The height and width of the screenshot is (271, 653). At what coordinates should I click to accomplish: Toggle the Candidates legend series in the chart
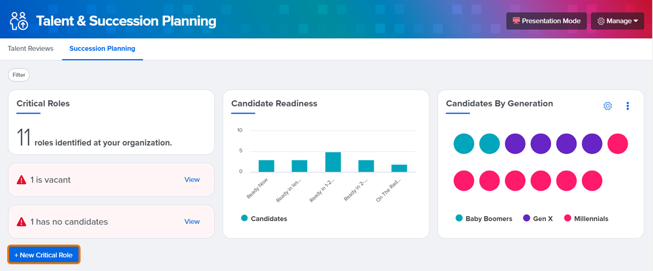[x=264, y=218]
